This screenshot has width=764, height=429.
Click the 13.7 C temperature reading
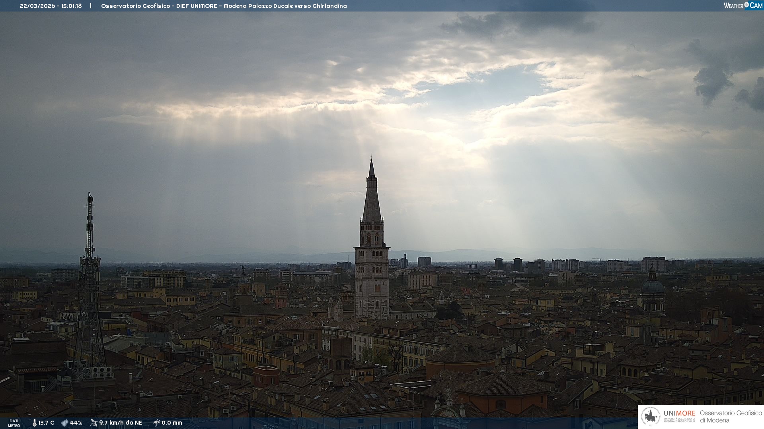46,423
